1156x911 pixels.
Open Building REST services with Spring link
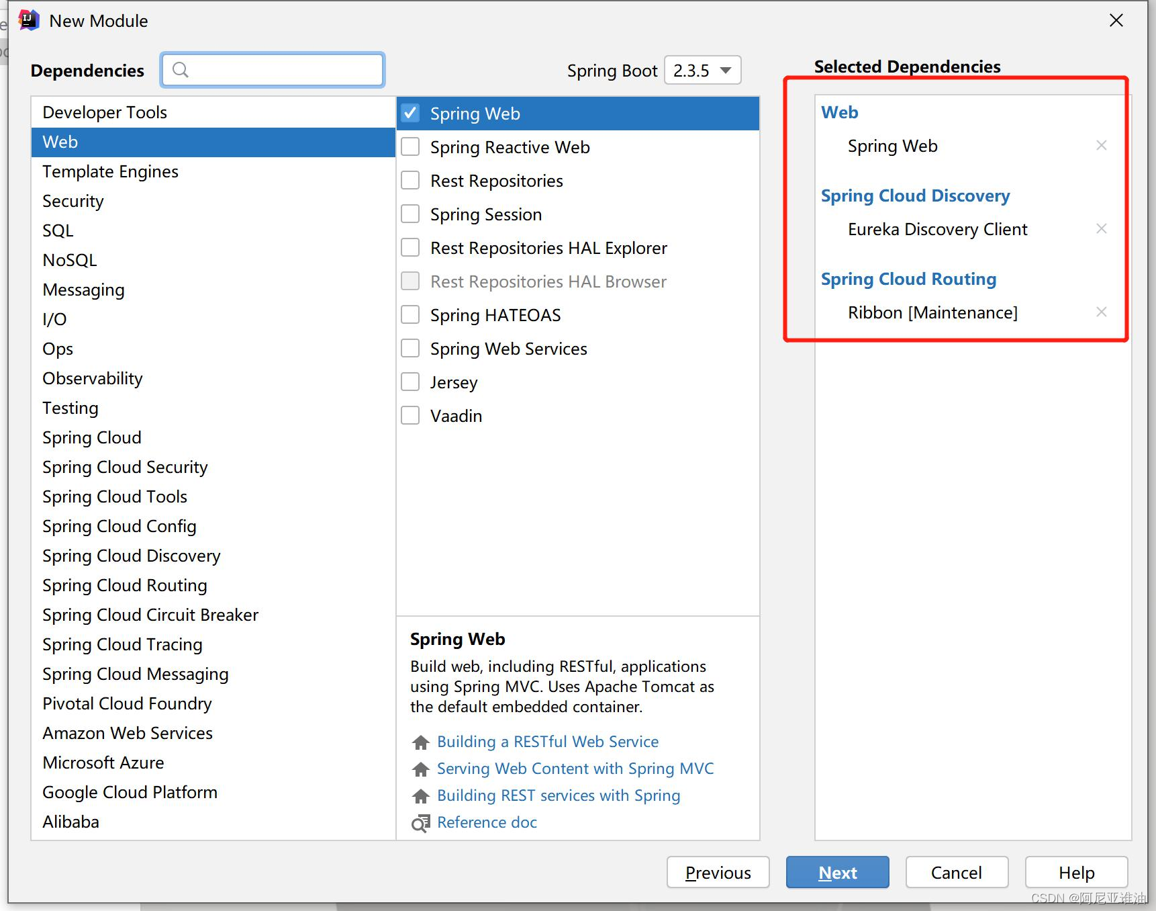(x=559, y=795)
